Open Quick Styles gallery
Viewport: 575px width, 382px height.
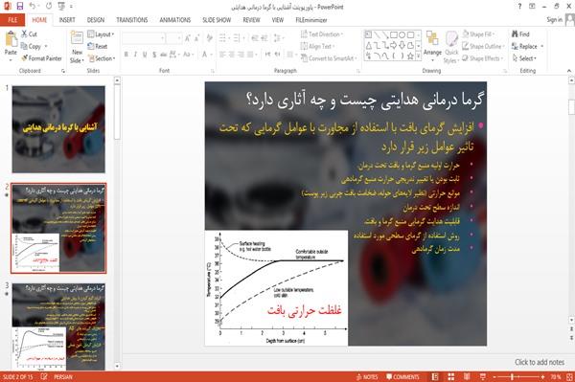(x=451, y=48)
